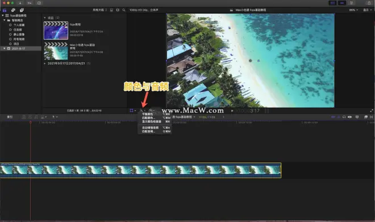The image size is (375, 222).
Task: Toggle the timeline panel visibility button
Action: click(342, 3)
